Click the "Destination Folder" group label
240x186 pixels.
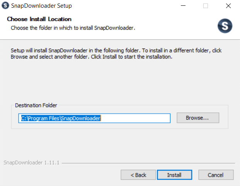tap(36, 105)
